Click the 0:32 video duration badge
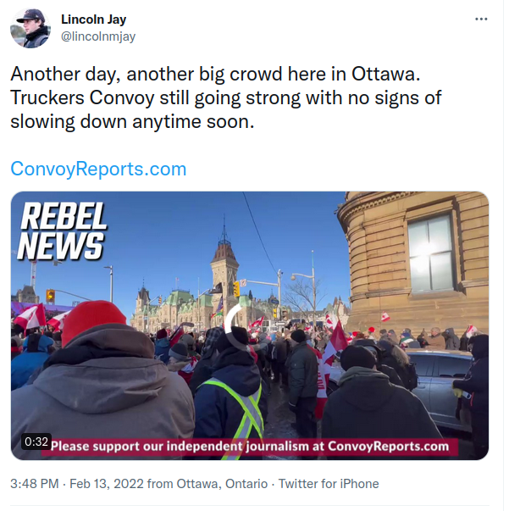This screenshot has height=511, width=509. [36, 442]
